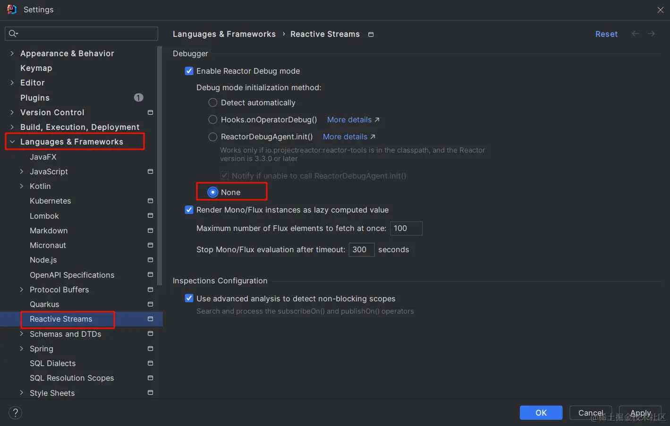Click the Plugins update count badge
Image resolution: width=670 pixels, height=426 pixels.
138,97
